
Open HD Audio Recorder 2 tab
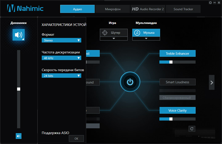pyautogui.click(x=148, y=9)
